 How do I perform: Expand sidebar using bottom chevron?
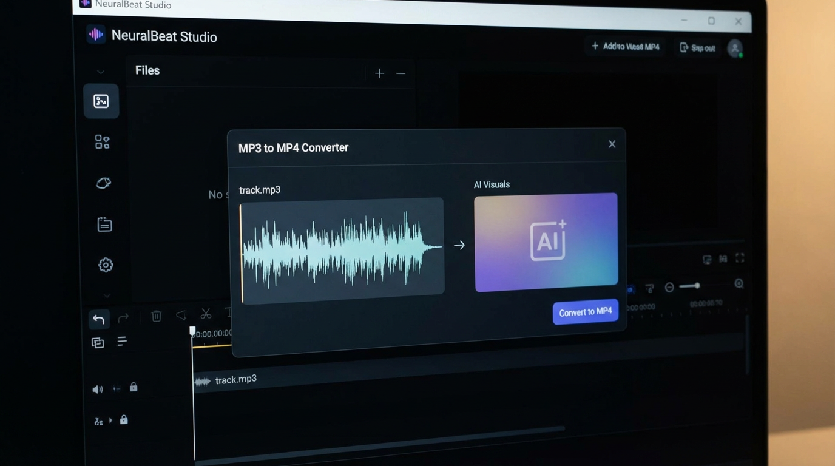(107, 295)
